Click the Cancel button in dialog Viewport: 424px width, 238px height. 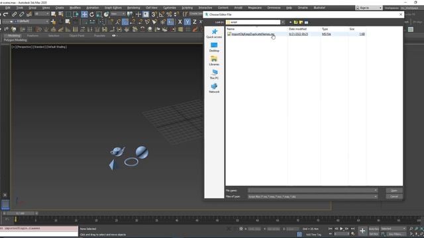[x=394, y=196]
